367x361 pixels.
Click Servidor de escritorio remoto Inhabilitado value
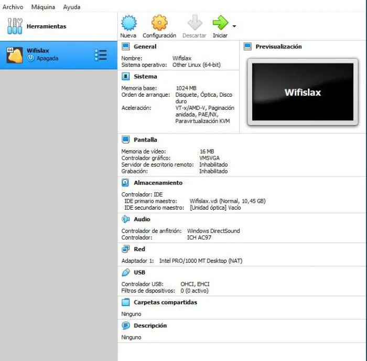click(x=213, y=164)
